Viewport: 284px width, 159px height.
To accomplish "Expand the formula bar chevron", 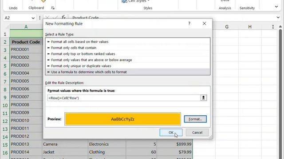I will 278,18.
